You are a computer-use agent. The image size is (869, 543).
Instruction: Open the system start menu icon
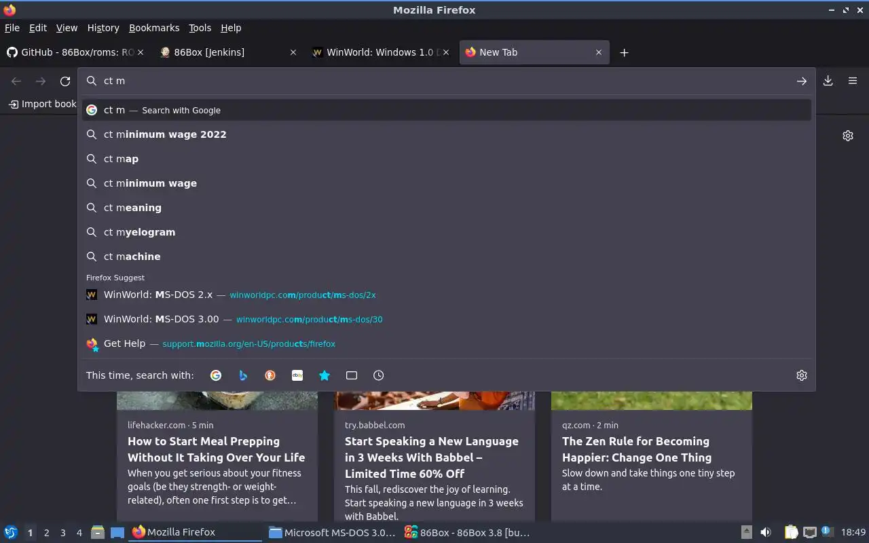pos(10,533)
